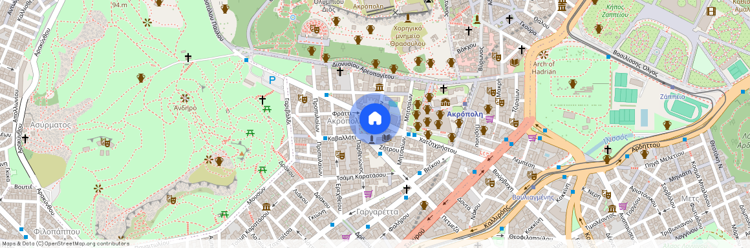Viewport: 750px width, 248px height.
Task: Click the Ακρόπολη metro station square marker
Action: pyautogui.click(x=464, y=103)
